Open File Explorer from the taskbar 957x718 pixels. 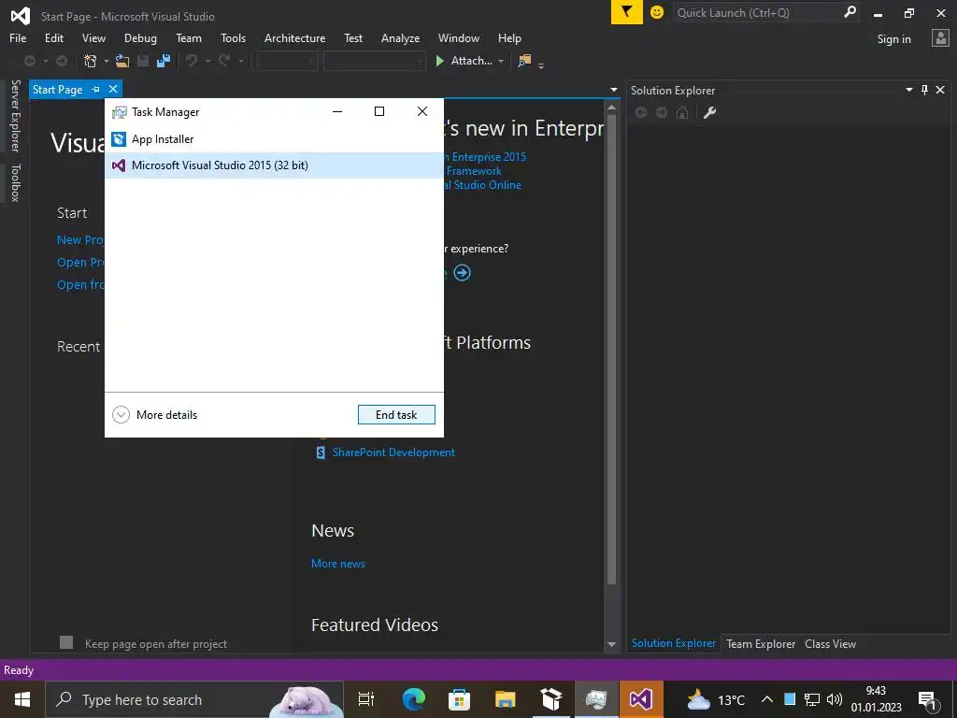tap(505, 699)
